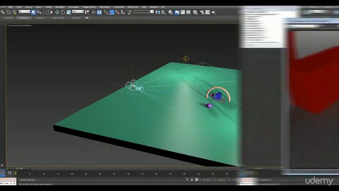Click the Render Production teapot icon

coord(213,12)
